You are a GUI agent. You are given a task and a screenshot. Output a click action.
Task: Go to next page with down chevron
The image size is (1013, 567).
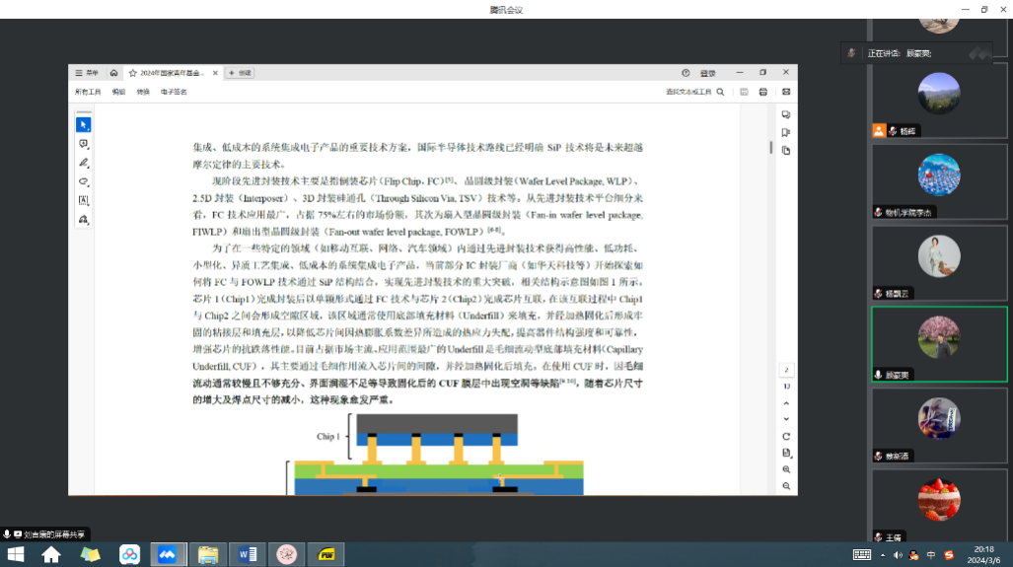coord(786,419)
